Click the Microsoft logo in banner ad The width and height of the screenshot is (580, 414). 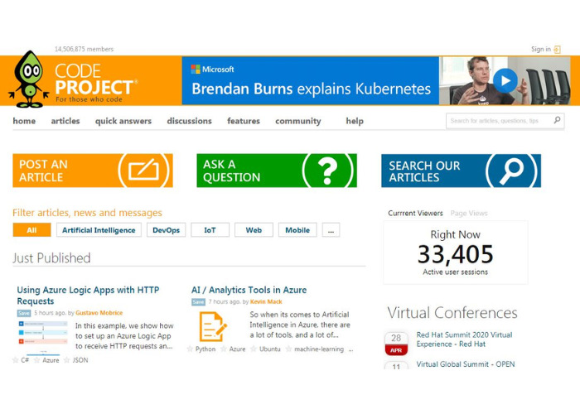[x=196, y=70]
